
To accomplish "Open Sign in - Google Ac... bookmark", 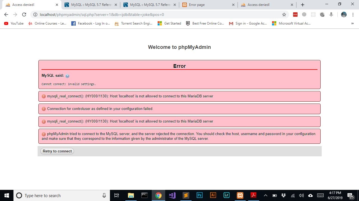I will (248, 23).
